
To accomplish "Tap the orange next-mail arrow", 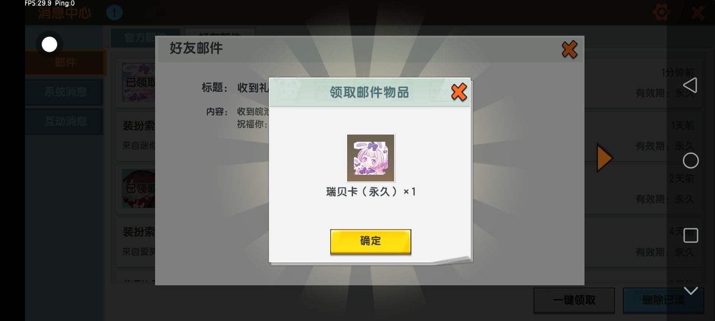I will (x=605, y=158).
